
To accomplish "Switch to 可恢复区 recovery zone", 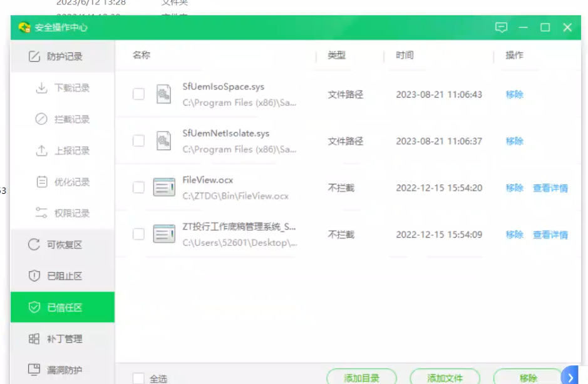I will point(63,245).
